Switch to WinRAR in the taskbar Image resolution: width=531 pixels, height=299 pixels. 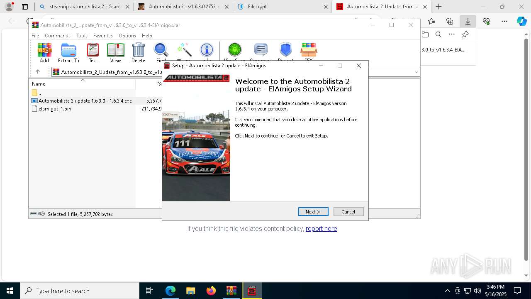[x=231, y=291]
